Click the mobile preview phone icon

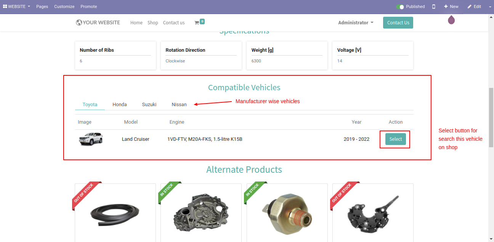(x=434, y=6)
